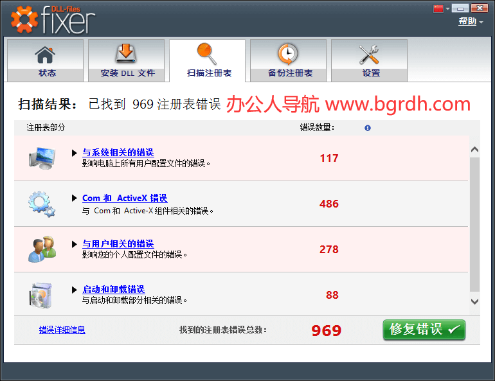Click the description 与启动和卸载部分相关的错误
Image resolution: width=495 pixels, height=381 pixels.
pos(134,300)
